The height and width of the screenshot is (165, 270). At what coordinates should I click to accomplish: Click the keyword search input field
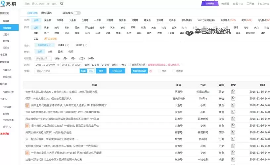pos(57,71)
